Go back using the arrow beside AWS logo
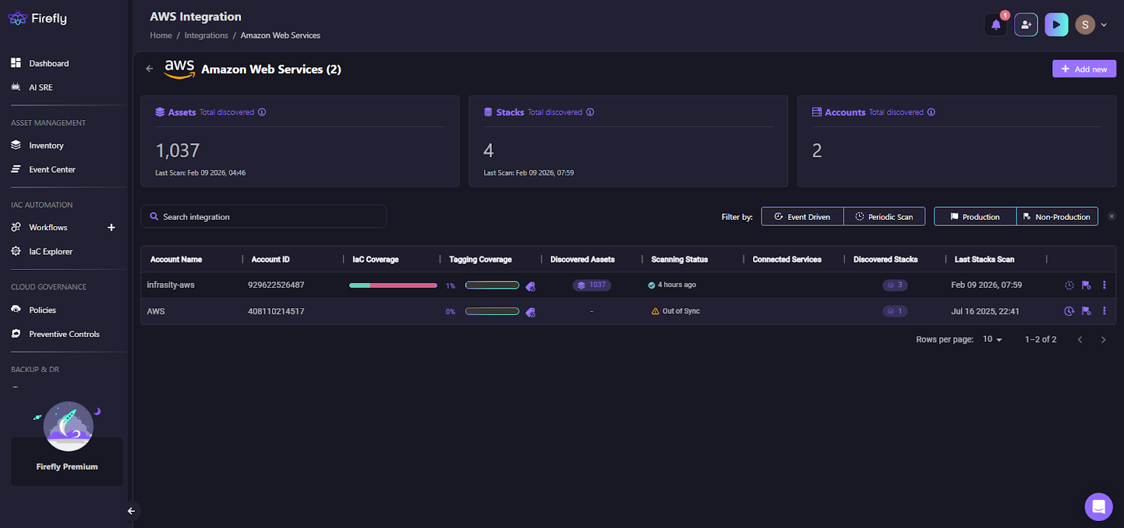The width and height of the screenshot is (1124, 528). click(x=150, y=69)
